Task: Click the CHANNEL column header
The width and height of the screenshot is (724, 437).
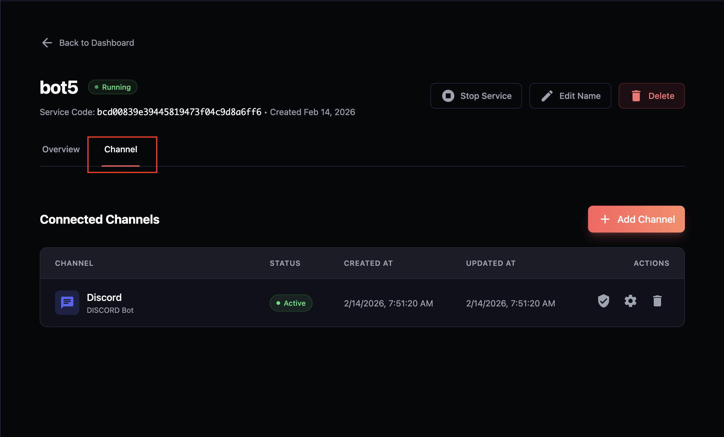Action: click(x=74, y=263)
